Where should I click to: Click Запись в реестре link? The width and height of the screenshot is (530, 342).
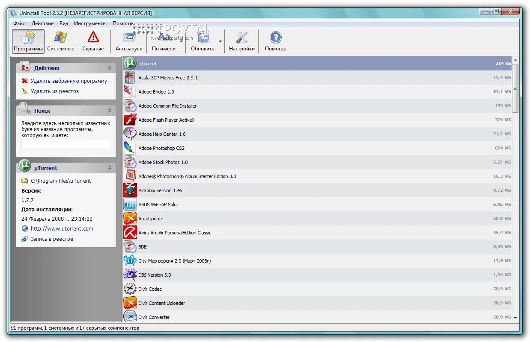52,239
